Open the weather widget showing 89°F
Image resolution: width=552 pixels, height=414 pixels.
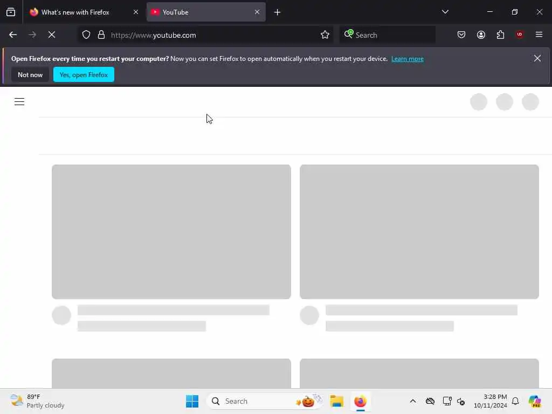point(37,401)
